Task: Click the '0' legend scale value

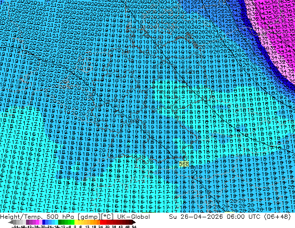Action: click(x=75, y=227)
